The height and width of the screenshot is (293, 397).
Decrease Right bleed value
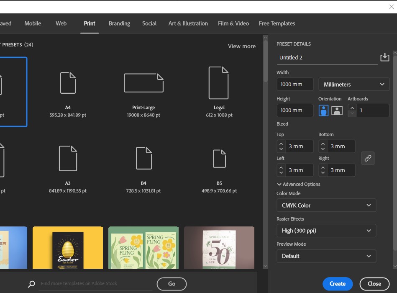click(x=323, y=173)
